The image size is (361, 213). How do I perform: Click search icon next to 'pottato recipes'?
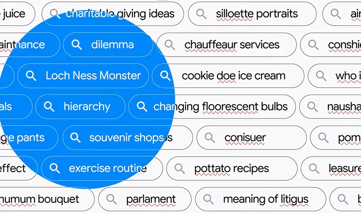179,168
